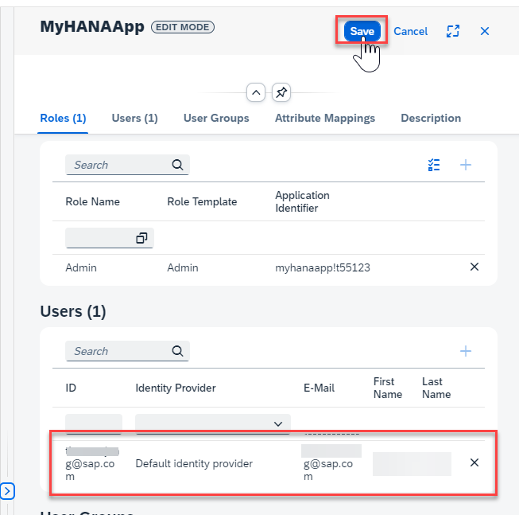Open Description tab
The height and width of the screenshot is (515, 519).
coord(431,119)
